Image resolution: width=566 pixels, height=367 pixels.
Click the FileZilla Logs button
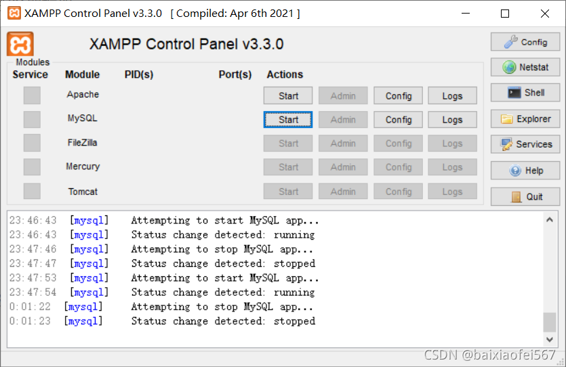tap(452, 143)
